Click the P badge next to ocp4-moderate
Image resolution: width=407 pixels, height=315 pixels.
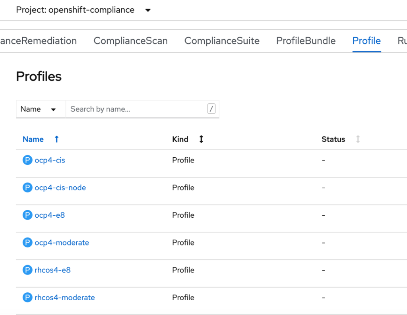[27, 243]
